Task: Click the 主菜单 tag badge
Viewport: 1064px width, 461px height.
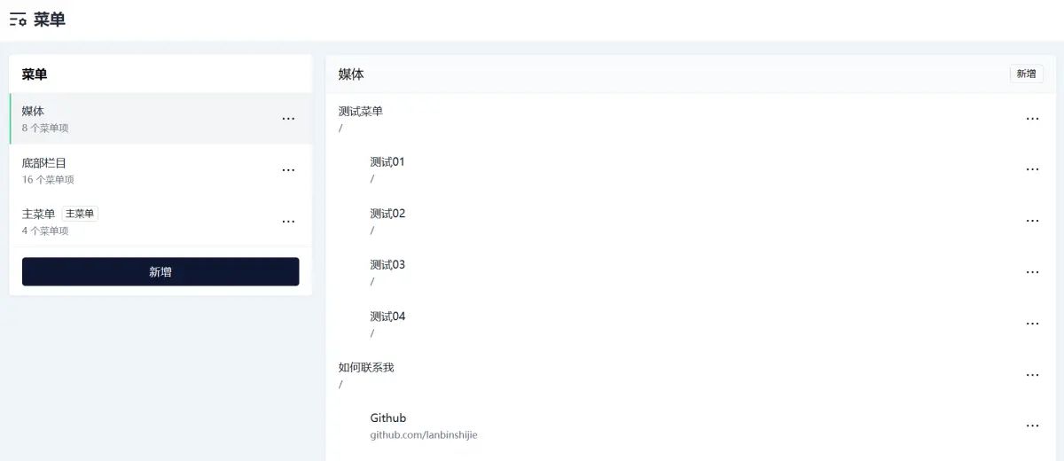Action: pos(80,214)
